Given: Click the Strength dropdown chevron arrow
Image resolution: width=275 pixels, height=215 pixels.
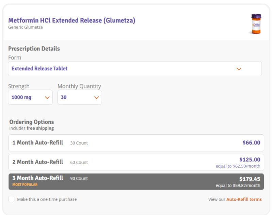Looking at the screenshot, I should 47,98.
